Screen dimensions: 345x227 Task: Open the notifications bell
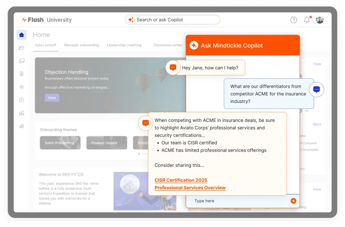point(307,20)
